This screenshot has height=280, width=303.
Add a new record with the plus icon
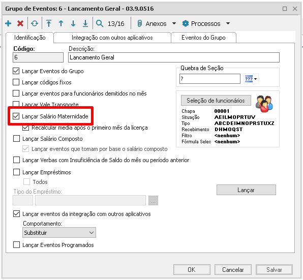pos(8,23)
